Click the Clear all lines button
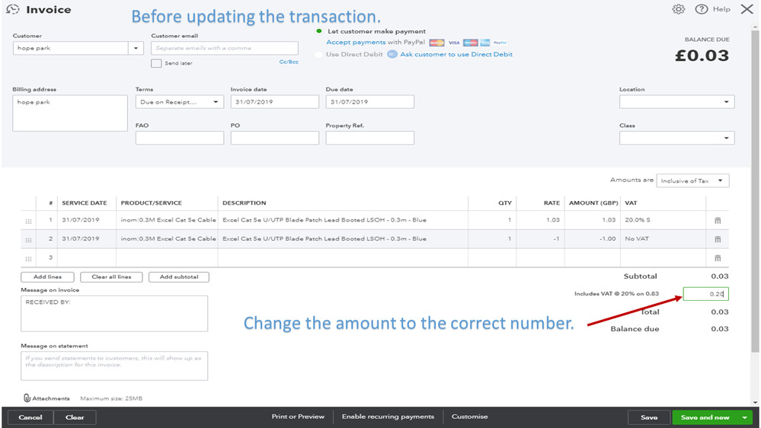This screenshot has width=761, height=428. click(111, 277)
